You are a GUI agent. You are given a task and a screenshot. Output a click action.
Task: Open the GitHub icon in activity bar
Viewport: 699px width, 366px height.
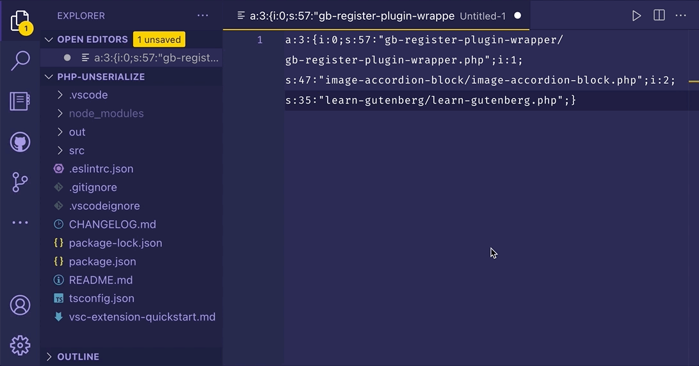point(20,142)
